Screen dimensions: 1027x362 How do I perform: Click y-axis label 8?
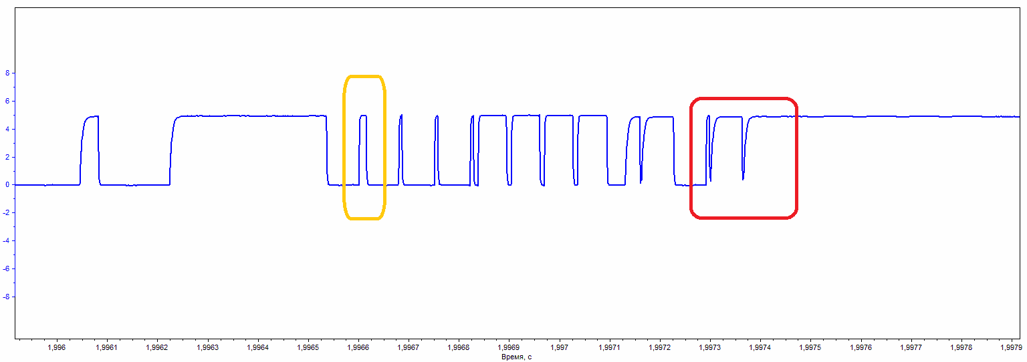[x=6, y=73]
